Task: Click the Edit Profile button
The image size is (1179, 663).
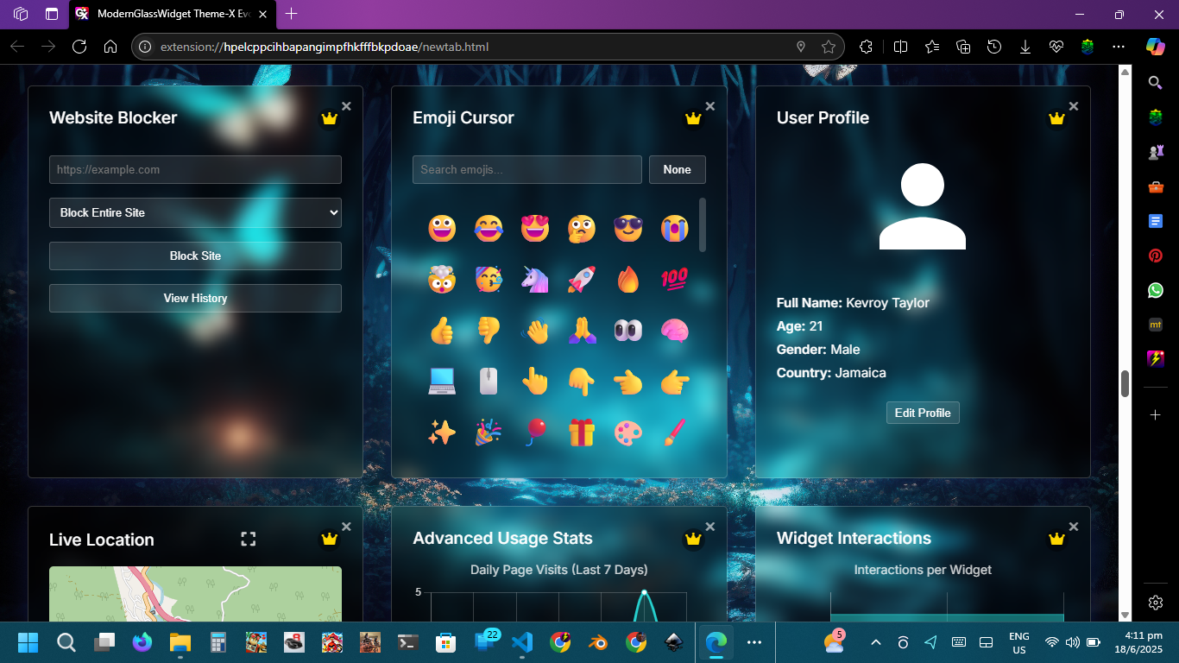Action: click(x=923, y=413)
